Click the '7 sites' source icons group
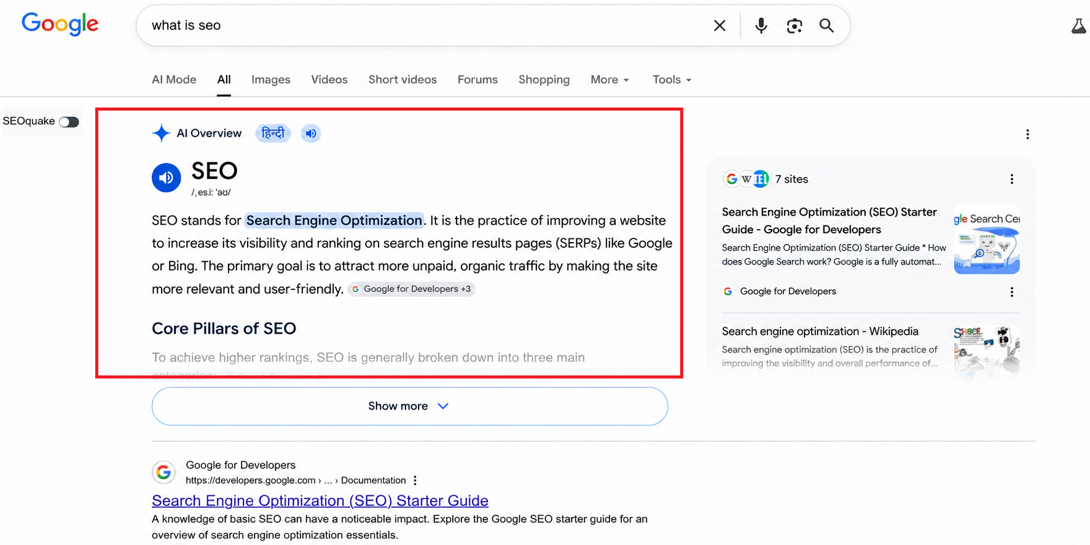The image size is (1090, 545). [x=746, y=179]
